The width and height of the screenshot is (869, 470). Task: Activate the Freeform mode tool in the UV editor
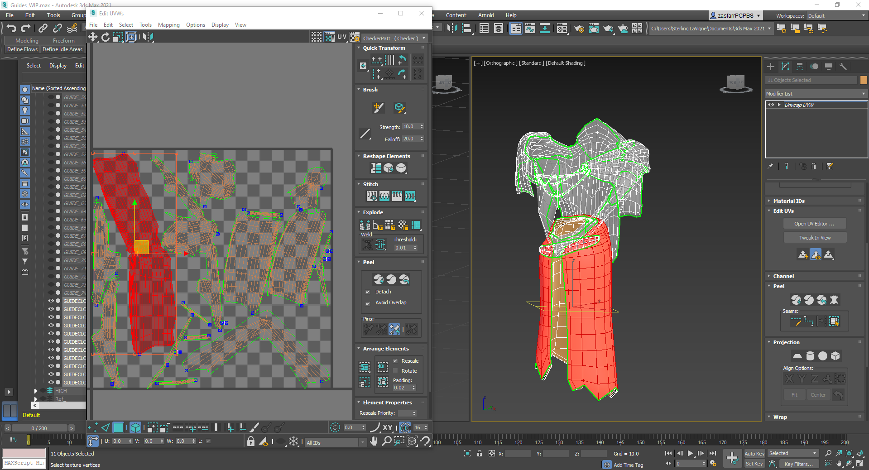(131, 37)
